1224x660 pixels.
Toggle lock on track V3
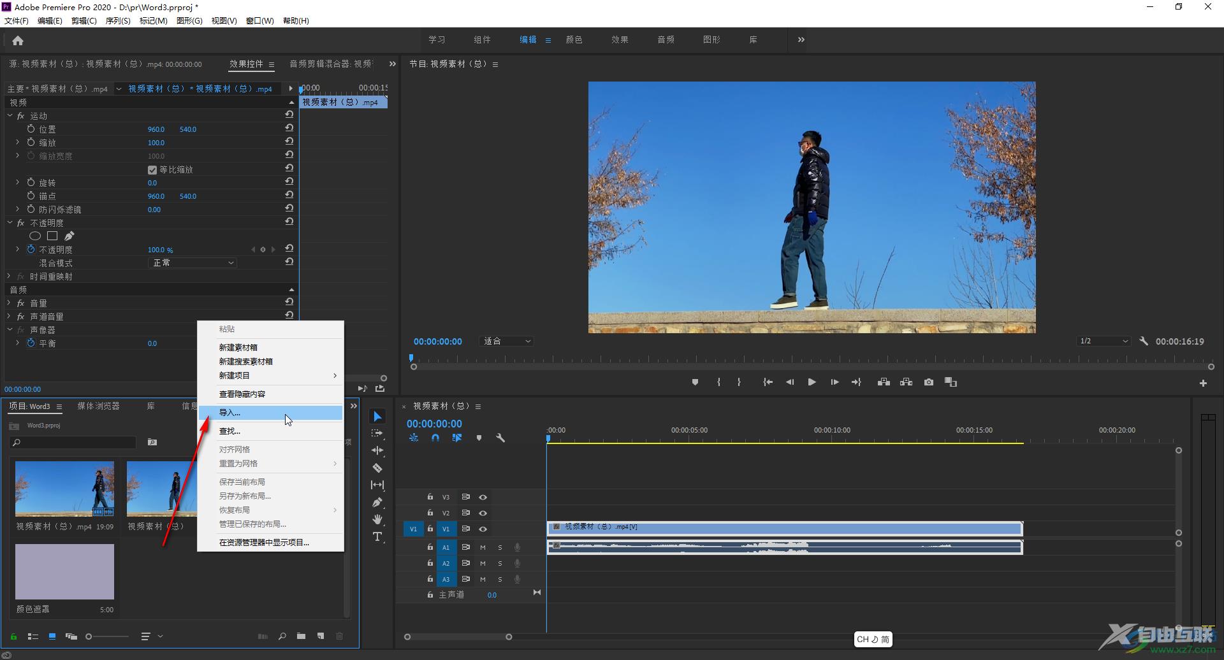430,497
